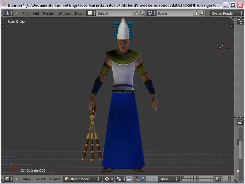The height and width of the screenshot is (184, 245).
Task: Open the Object menu in 3D header
Action: [x=55, y=179]
